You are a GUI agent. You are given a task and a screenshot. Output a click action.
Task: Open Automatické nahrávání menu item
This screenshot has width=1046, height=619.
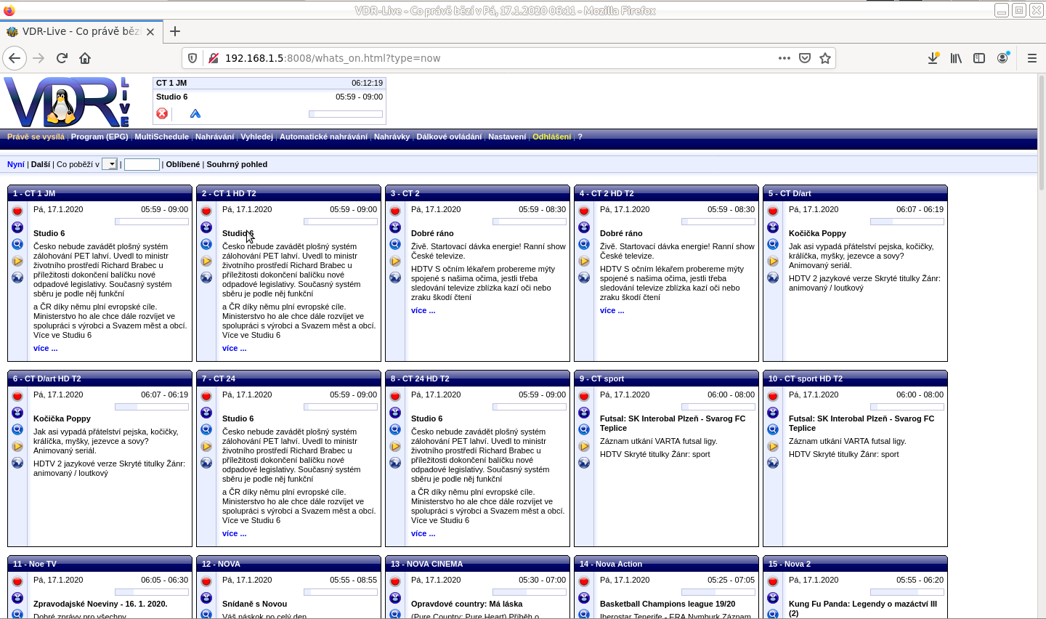click(x=323, y=137)
